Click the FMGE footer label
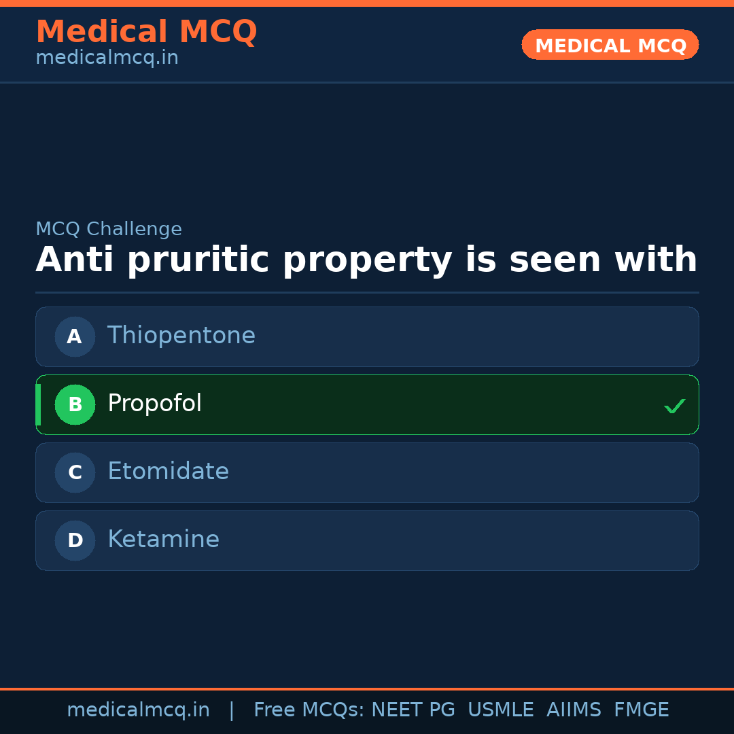 point(641,710)
